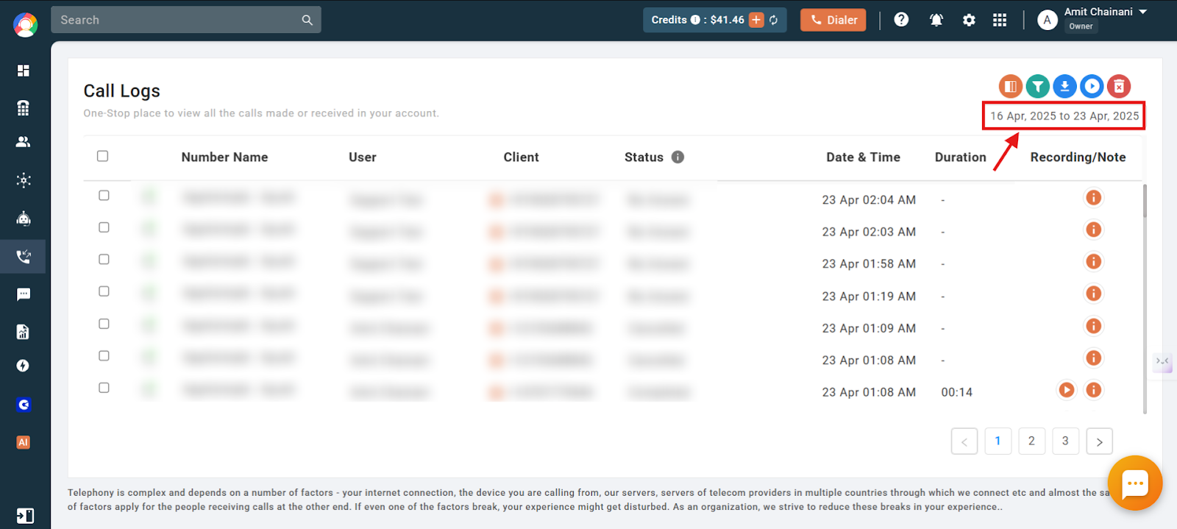Go to page 3 of call logs
Viewport: 1177px width, 529px height.
click(x=1065, y=441)
